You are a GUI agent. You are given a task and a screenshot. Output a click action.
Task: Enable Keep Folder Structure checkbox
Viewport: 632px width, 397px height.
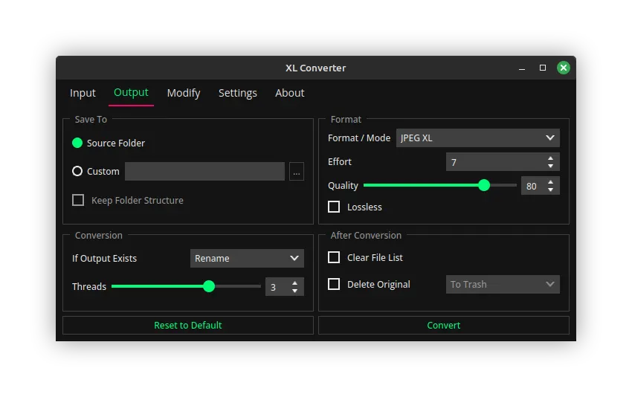[78, 200]
